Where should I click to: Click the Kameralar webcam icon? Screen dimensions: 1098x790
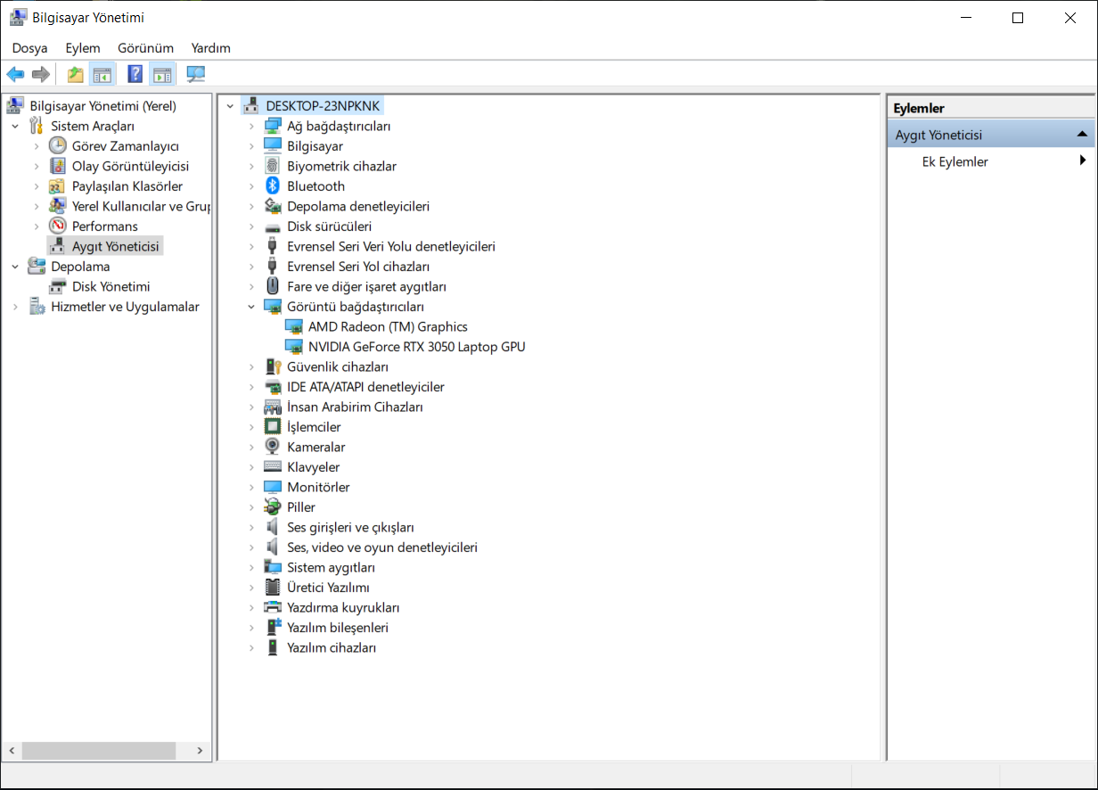(x=273, y=447)
